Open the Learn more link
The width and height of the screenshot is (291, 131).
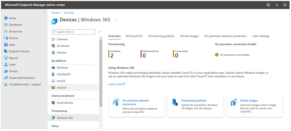pyautogui.click(x=115, y=84)
